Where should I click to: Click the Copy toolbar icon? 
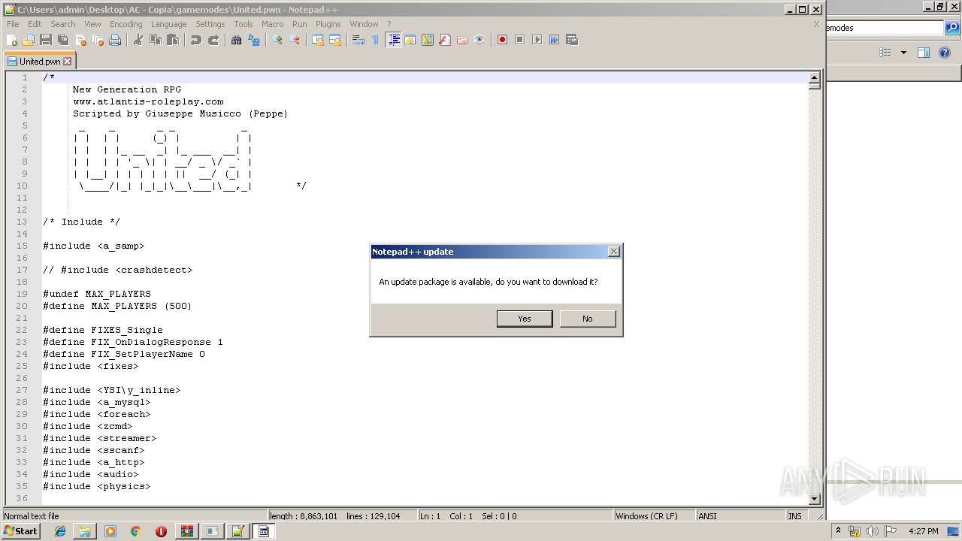coord(156,40)
